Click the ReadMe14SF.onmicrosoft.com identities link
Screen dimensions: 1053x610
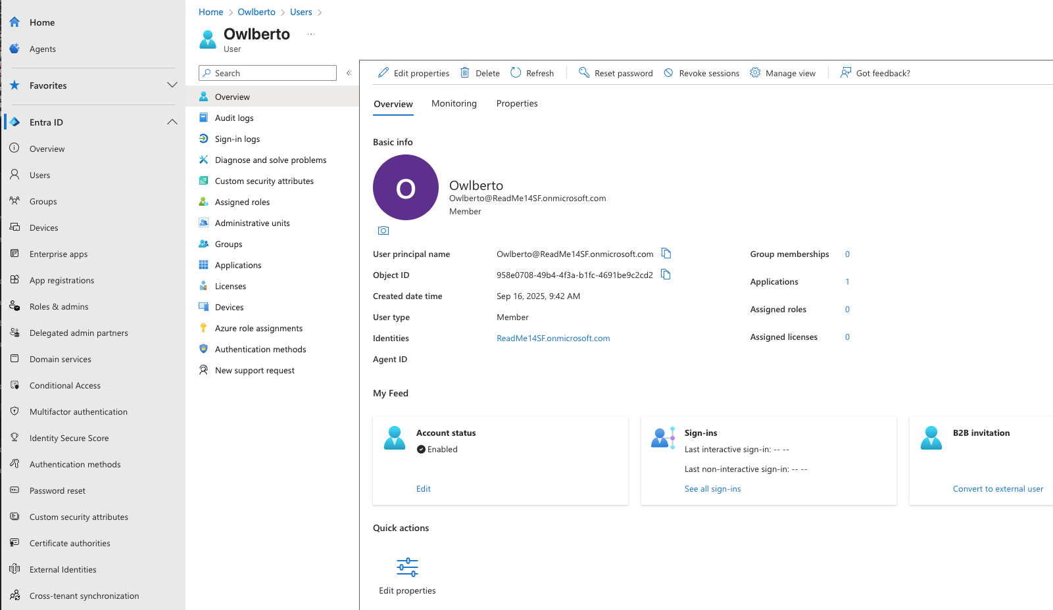pos(553,338)
